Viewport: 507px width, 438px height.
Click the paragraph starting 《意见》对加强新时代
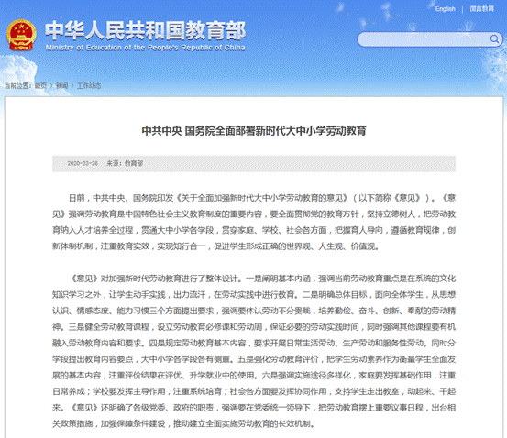pyautogui.click(x=254, y=351)
